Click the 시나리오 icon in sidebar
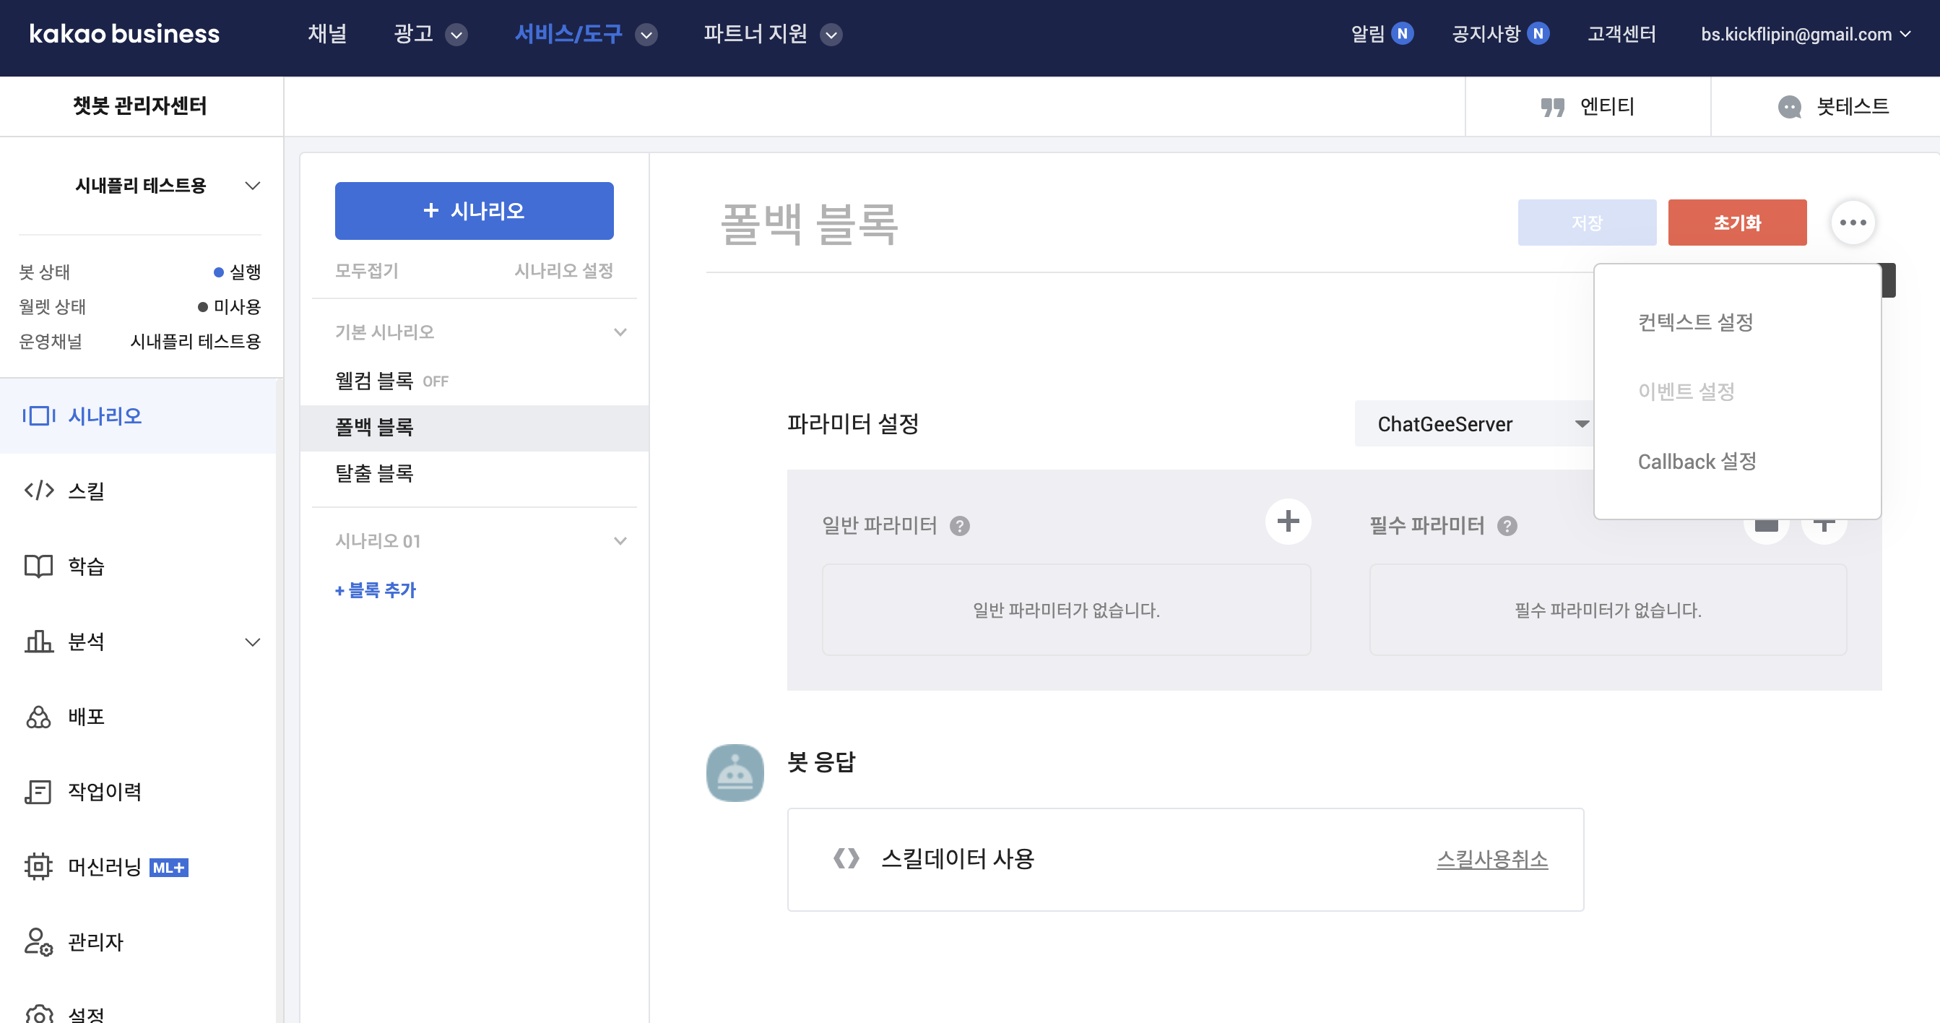The image size is (1940, 1023). click(x=38, y=415)
